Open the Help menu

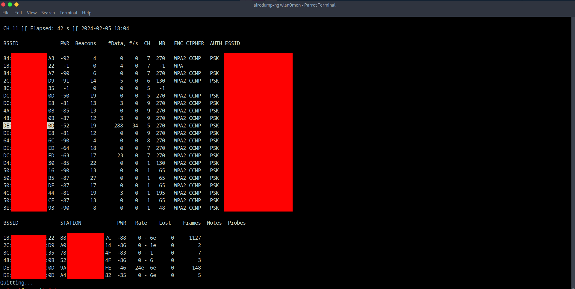[87, 13]
